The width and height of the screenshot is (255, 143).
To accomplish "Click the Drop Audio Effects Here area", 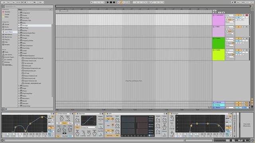I will (247, 125).
